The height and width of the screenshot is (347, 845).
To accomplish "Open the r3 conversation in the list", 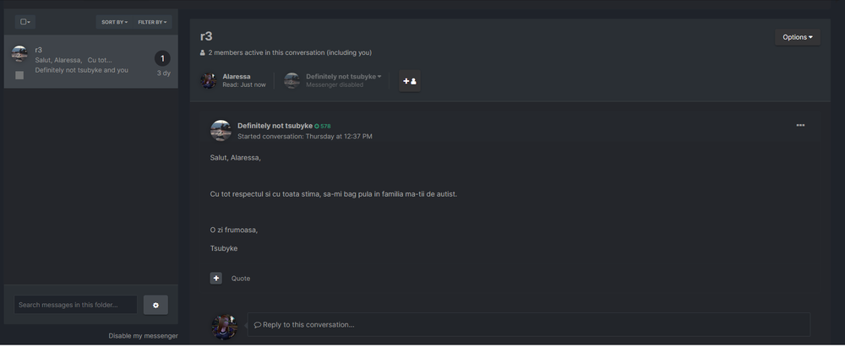I will click(84, 59).
